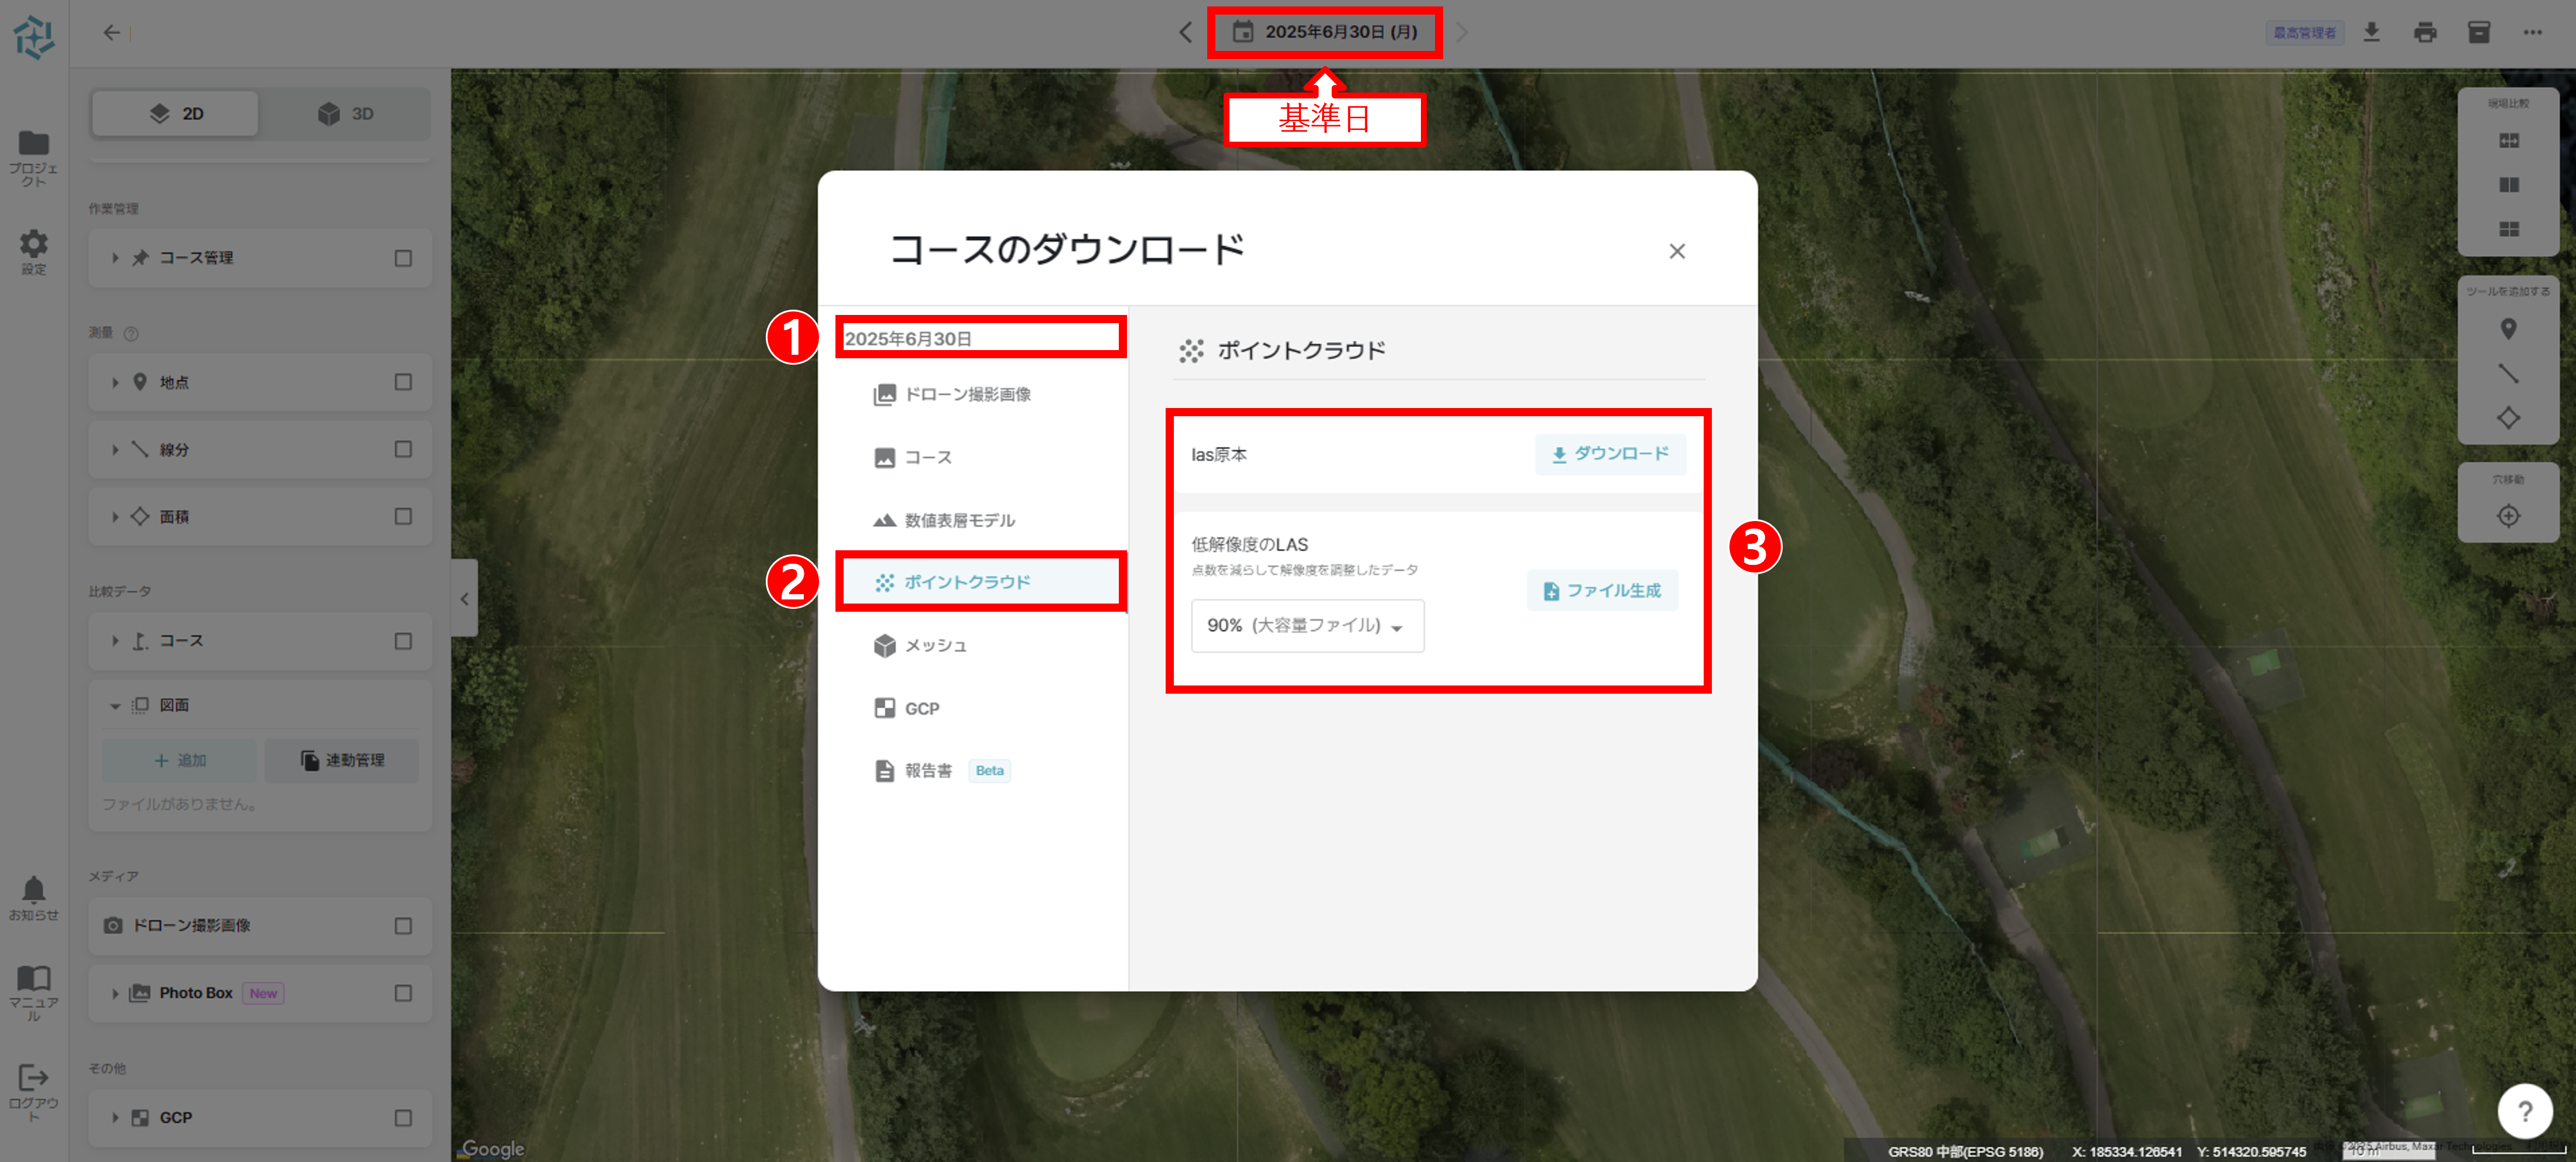
Task: Click the archive box icon in header
Action: pyautogui.click(x=2478, y=33)
